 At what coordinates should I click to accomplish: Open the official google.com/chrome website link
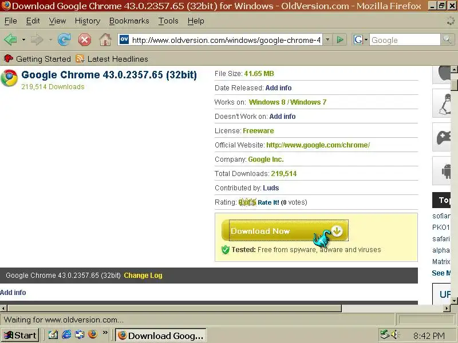[318, 145]
